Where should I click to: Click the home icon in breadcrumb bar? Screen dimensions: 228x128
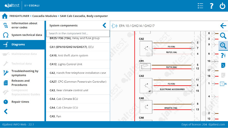tap(5, 16)
